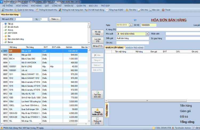Open Thống kê mặt hàng bán
Viewport: 200px width, 130px height.
71,10
